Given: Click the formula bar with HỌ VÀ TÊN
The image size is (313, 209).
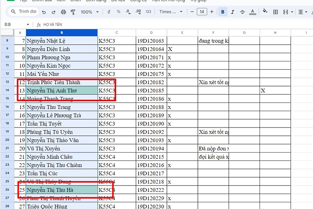Looking at the screenshot, I should 53,24.
